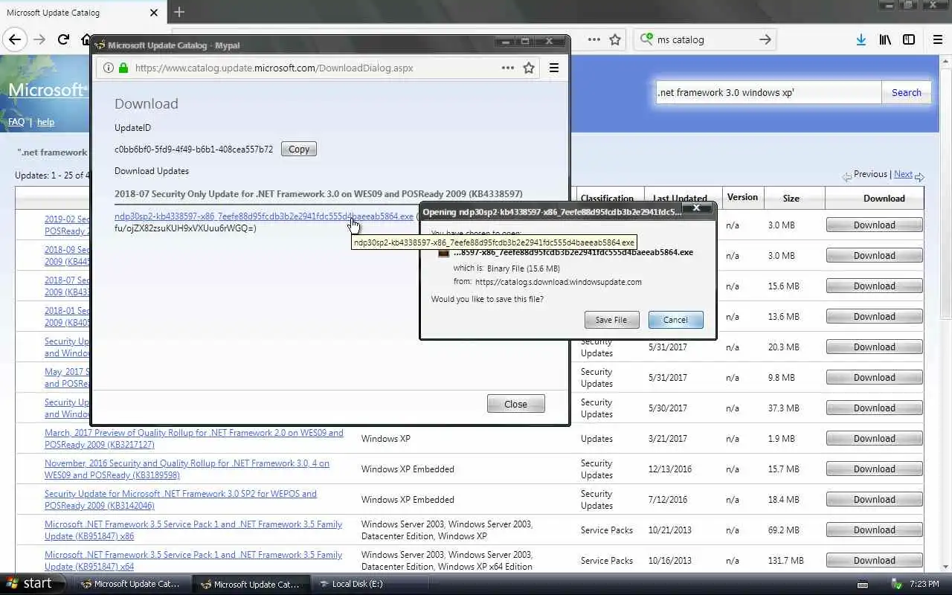952x595 pixels.
Task: Open new tab with plus button
Action: pos(179,12)
